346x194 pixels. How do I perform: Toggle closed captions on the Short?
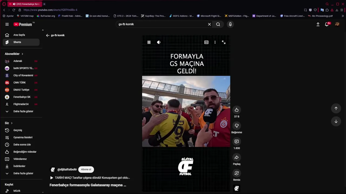pos(206,42)
